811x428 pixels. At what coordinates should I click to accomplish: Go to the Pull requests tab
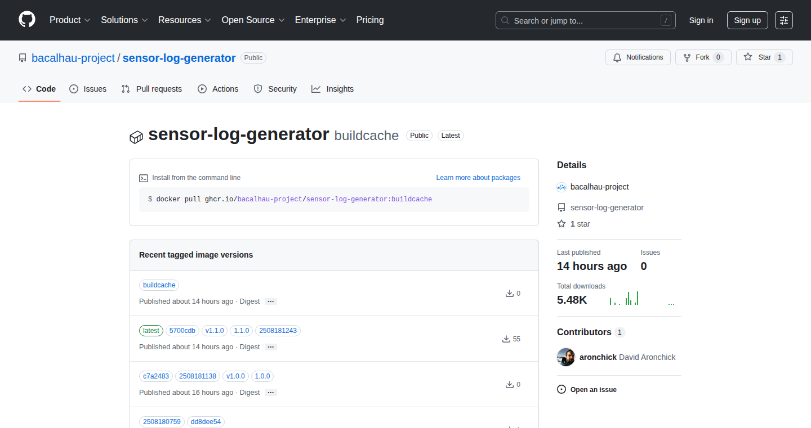151,89
